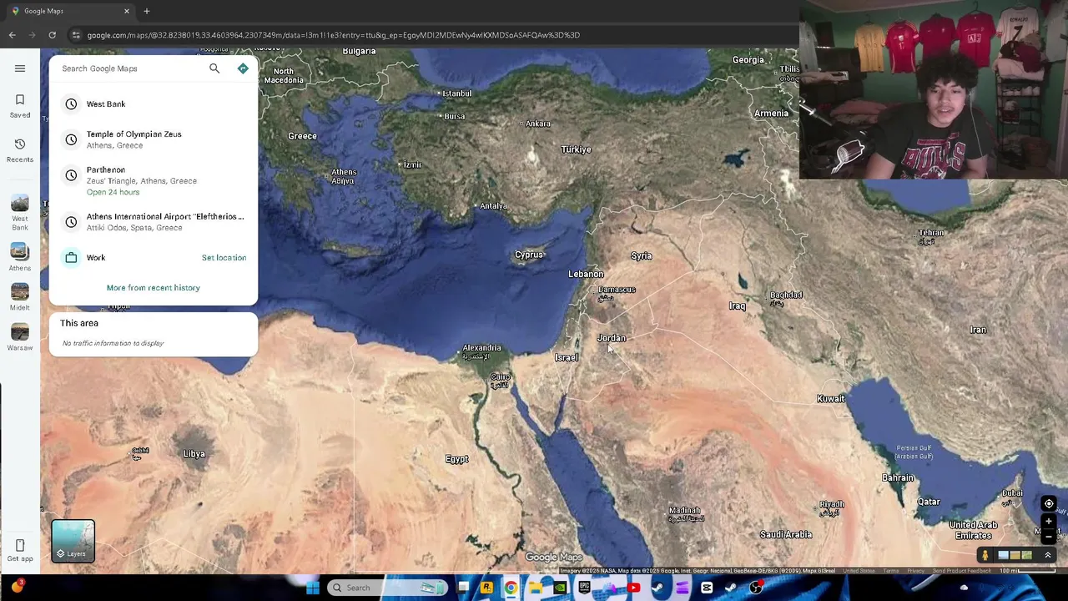Open the Google Maps hamburger menu
This screenshot has width=1068, height=601.
click(20, 68)
